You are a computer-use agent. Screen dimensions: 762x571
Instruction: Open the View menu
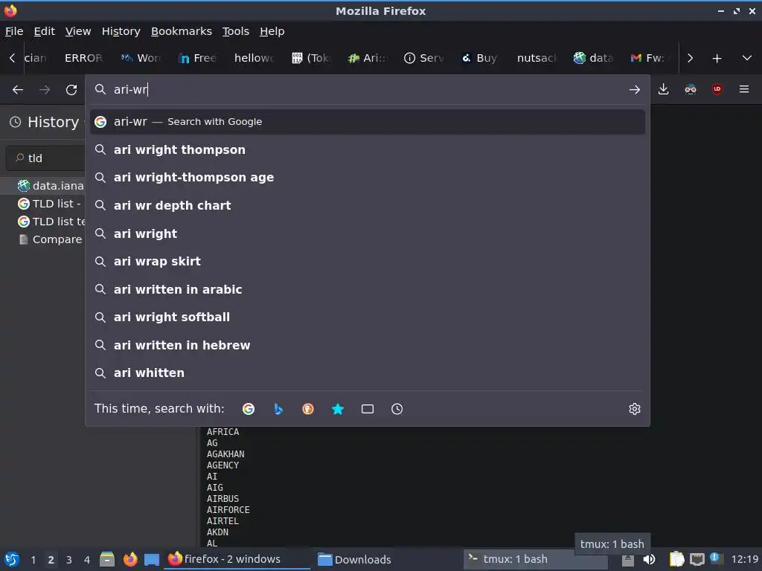coord(78,31)
